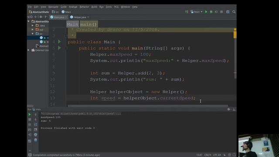The height and width of the screenshot is (157, 279).
Task: Expand the out folder
Action: (33, 30)
